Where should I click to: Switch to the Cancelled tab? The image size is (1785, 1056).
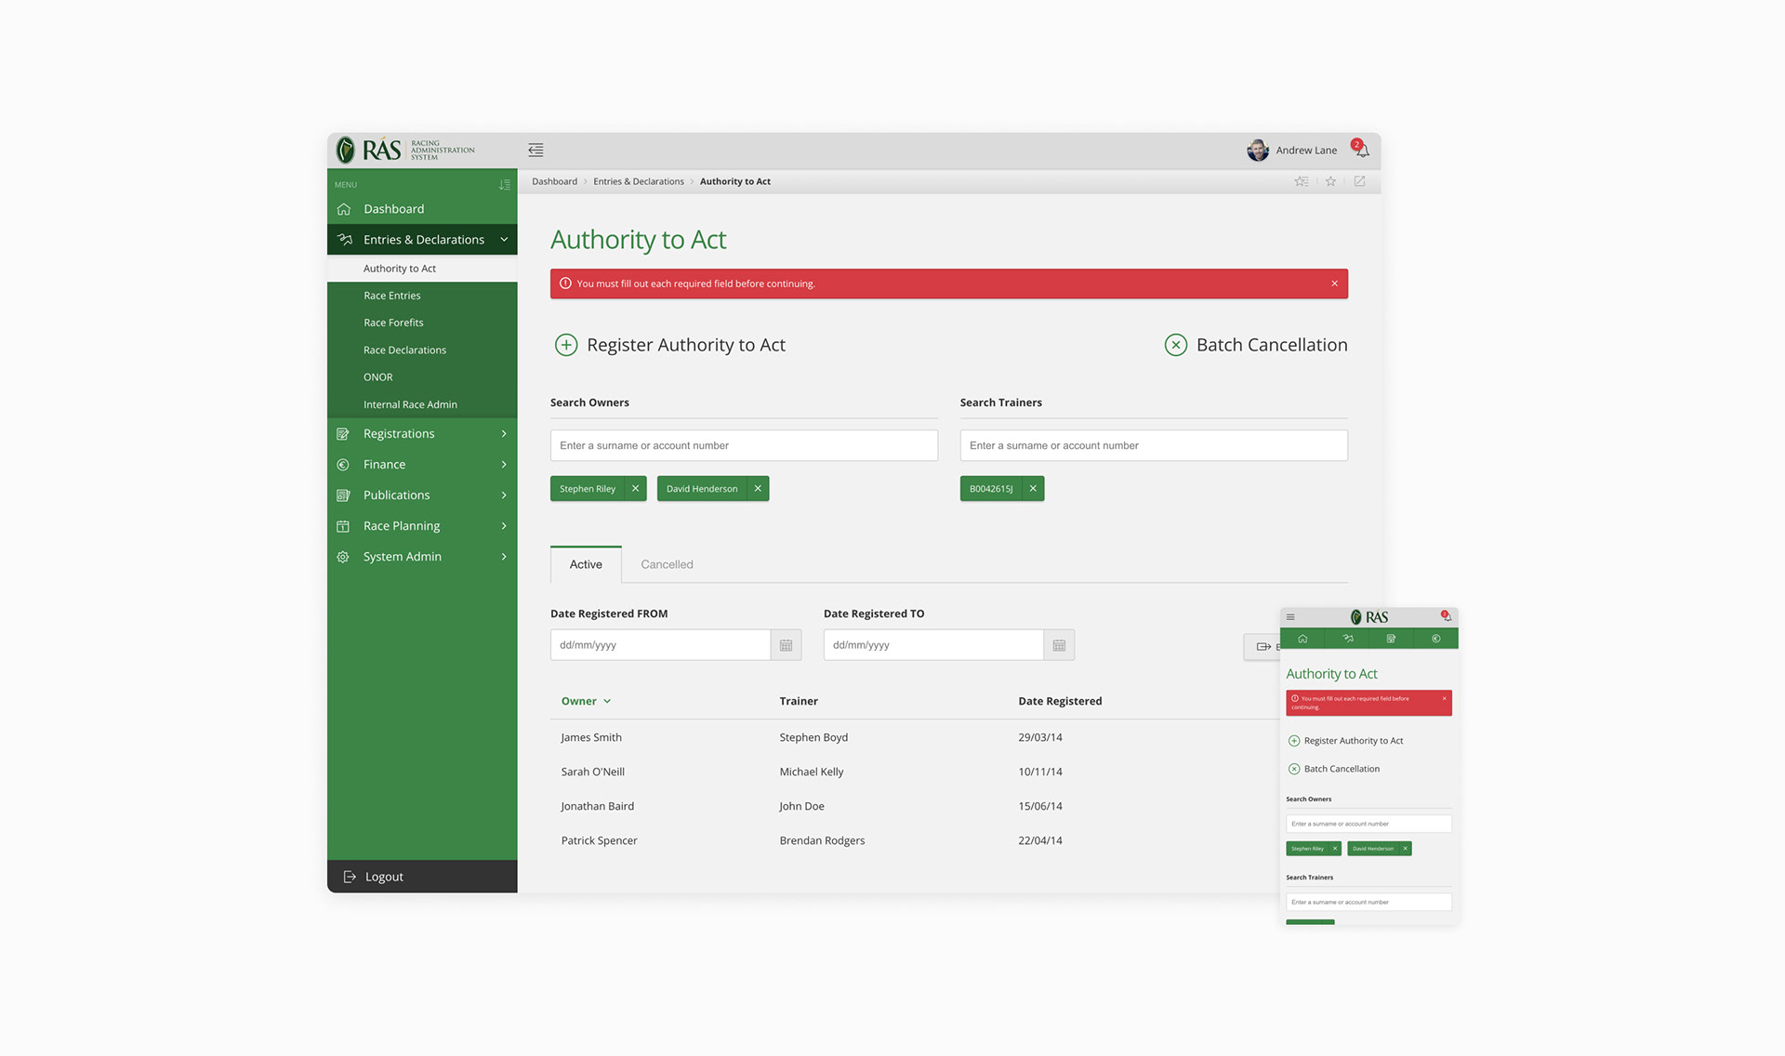click(x=667, y=564)
